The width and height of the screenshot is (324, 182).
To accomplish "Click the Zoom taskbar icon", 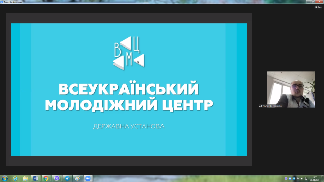I will pos(88,178).
